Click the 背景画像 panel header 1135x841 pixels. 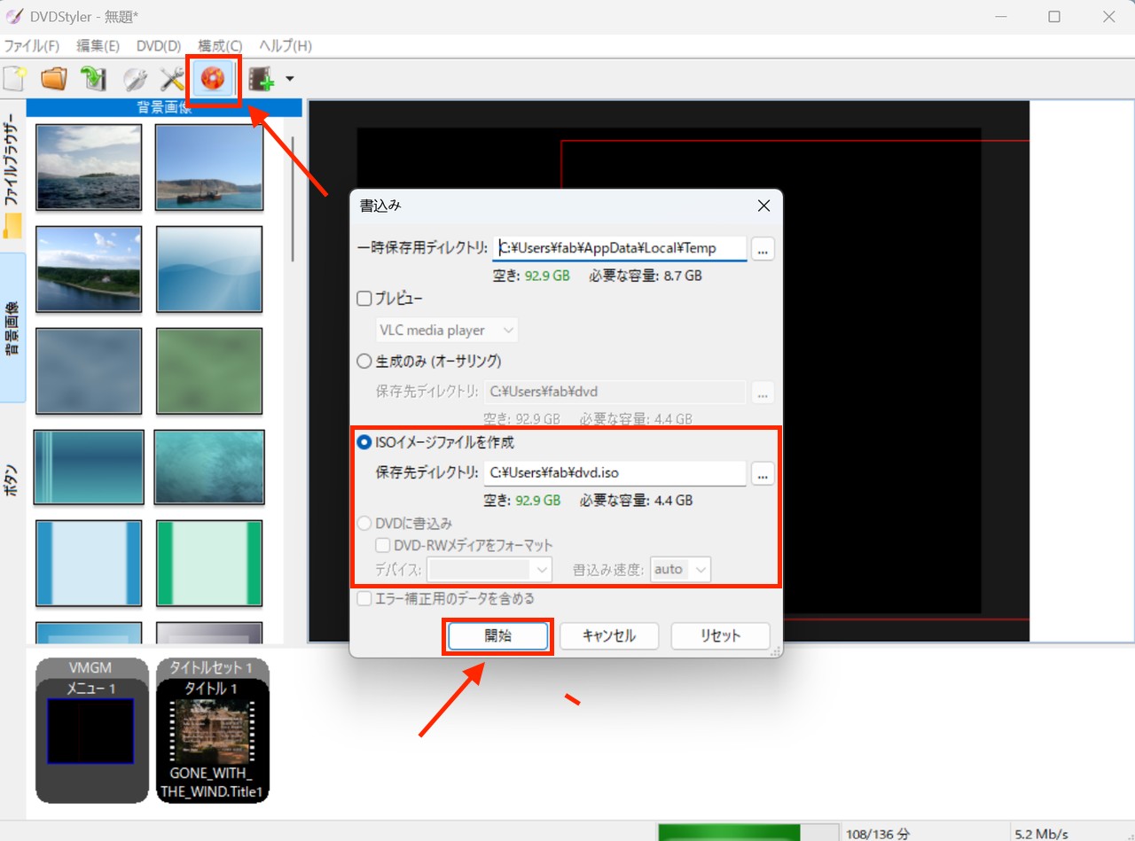click(x=164, y=108)
